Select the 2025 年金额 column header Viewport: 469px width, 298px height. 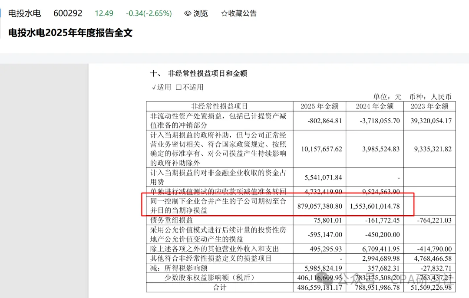320,106
